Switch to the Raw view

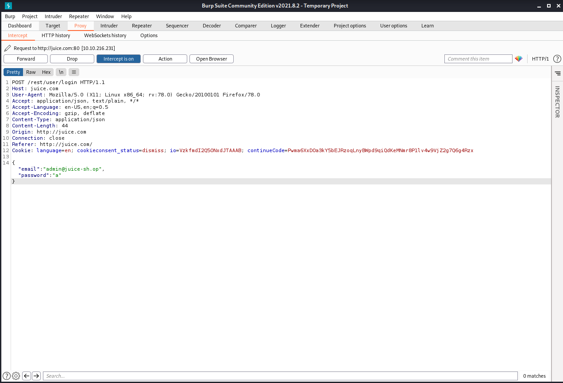31,72
